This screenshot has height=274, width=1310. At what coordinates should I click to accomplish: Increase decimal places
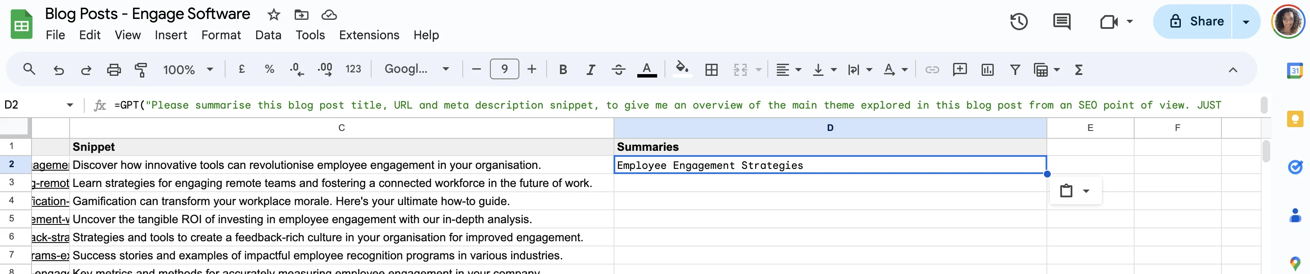coord(325,69)
